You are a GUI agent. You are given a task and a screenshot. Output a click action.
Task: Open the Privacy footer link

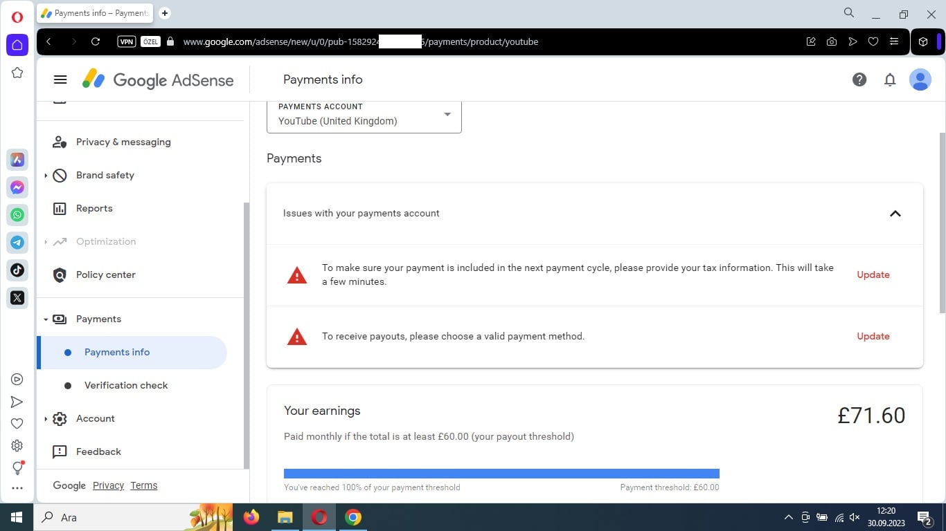[x=108, y=485]
